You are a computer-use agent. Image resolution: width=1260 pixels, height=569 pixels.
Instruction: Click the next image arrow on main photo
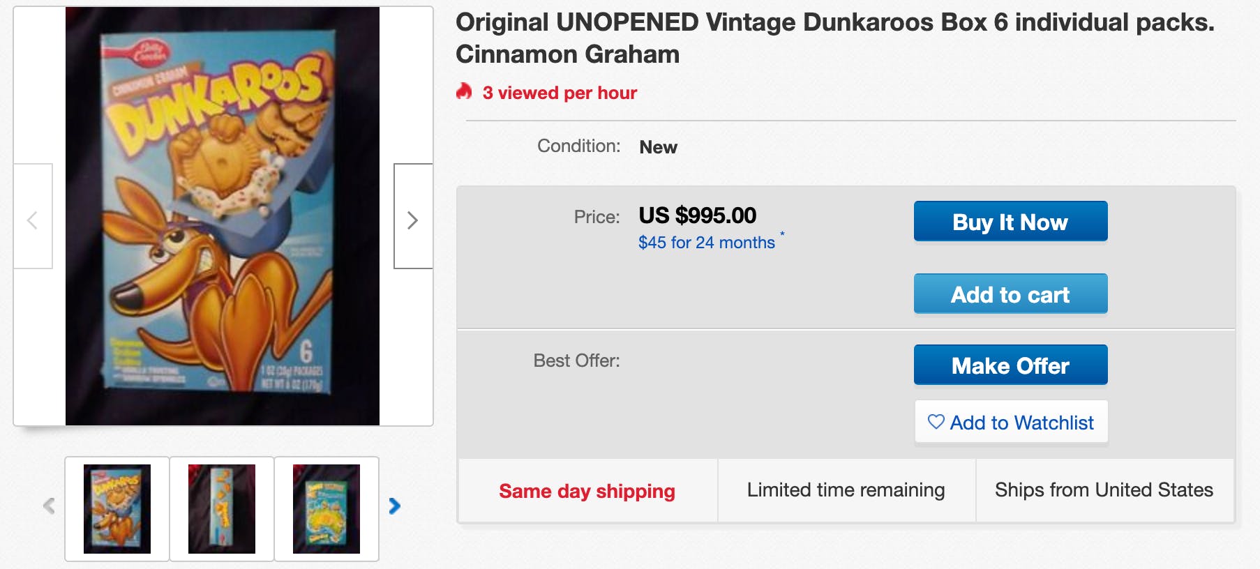(412, 219)
